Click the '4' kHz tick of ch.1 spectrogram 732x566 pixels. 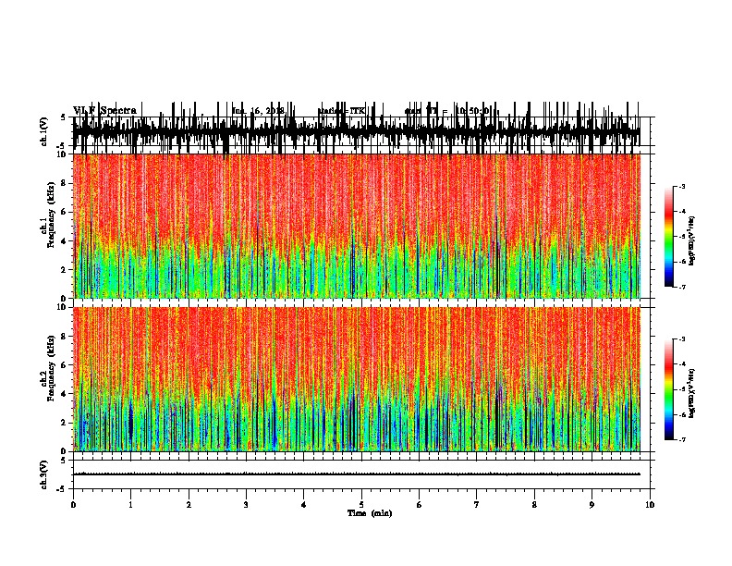click(x=65, y=241)
